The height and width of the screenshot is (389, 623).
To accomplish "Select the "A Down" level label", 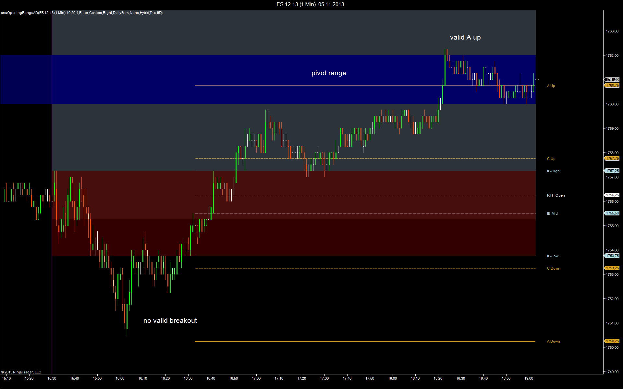I will click(x=553, y=341).
